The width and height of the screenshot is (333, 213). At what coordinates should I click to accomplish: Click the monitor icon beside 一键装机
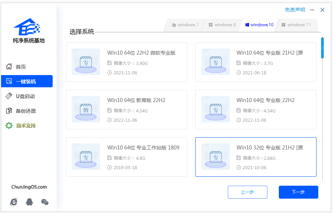click(9, 81)
